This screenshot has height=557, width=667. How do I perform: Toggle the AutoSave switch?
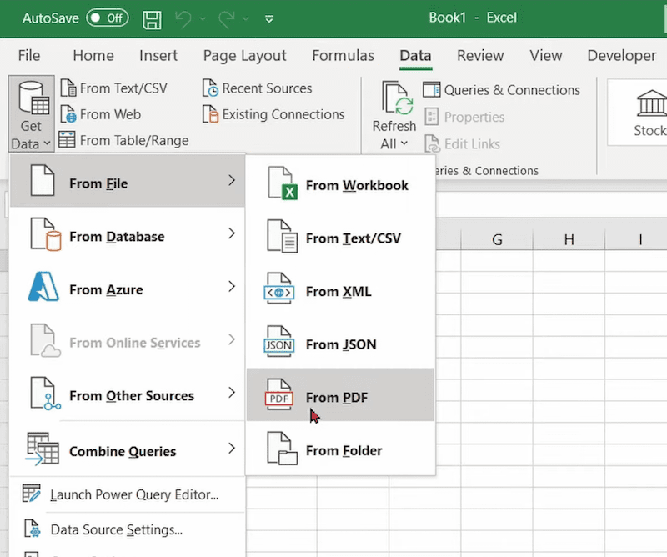[108, 18]
